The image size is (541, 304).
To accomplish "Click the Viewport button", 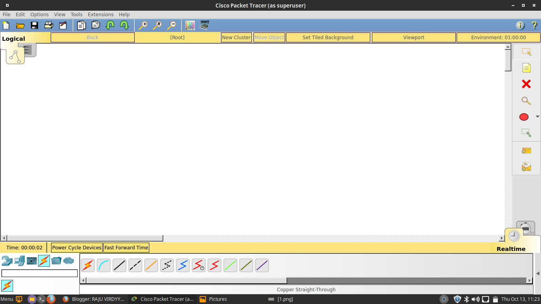I will [x=414, y=37].
